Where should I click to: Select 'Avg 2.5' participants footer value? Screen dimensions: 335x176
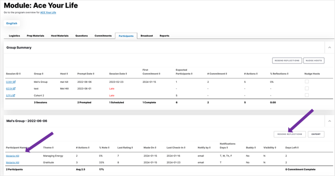tap(80, 169)
